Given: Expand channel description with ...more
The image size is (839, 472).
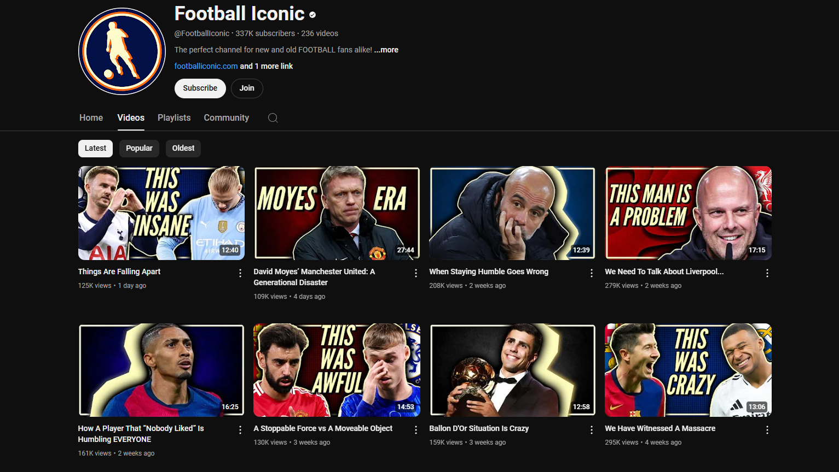Looking at the screenshot, I should click(386, 50).
